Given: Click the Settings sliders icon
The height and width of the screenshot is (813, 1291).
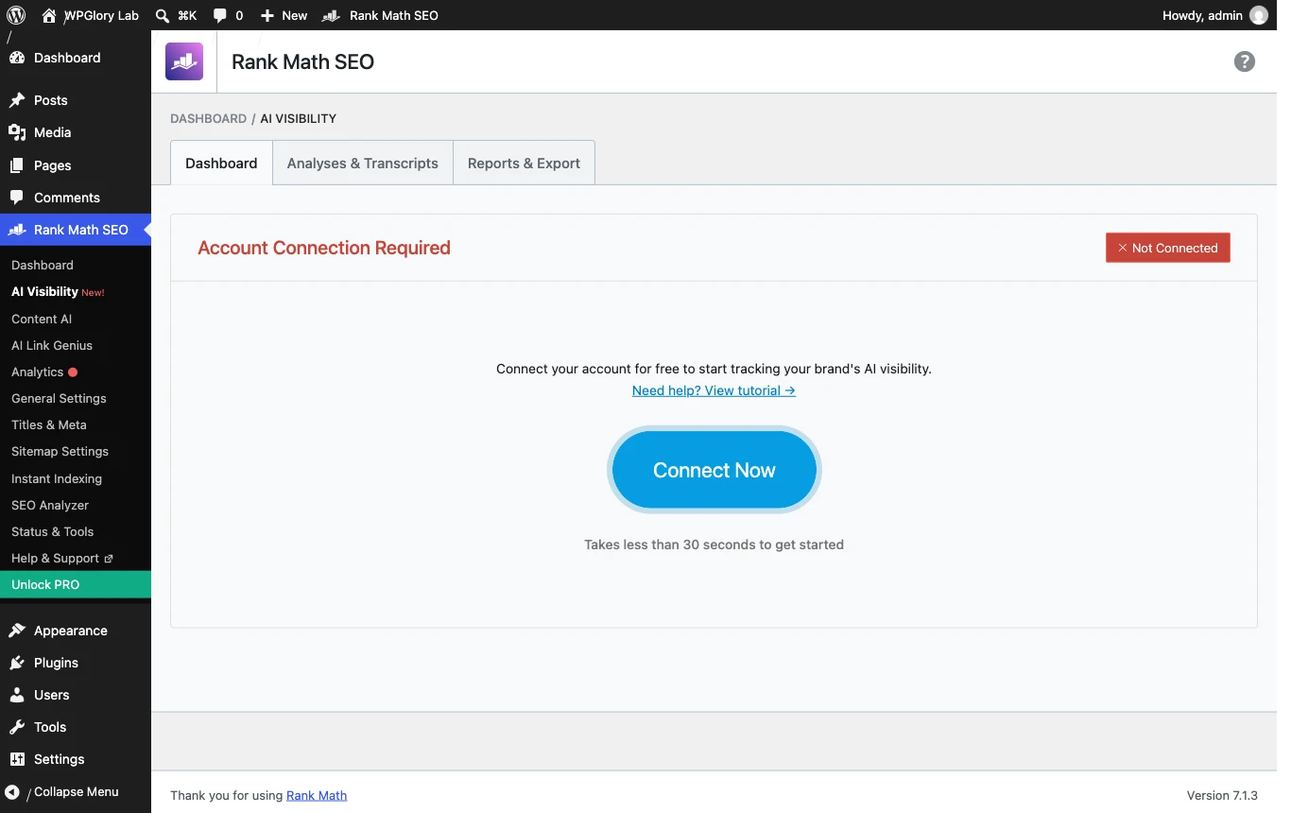Looking at the screenshot, I should click(x=17, y=759).
